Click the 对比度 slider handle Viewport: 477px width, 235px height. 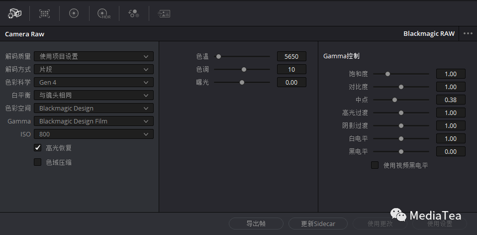coord(401,87)
